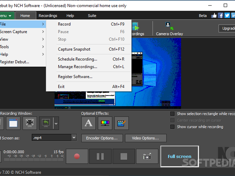Open the Twitter share icon
The width and height of the screenshot is (235, 176).
(227, 15)
